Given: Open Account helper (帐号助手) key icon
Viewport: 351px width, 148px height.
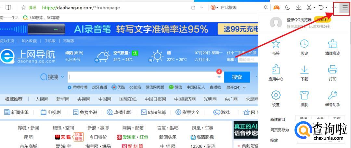Looking at the screenshot, I should click(x=332, y=95).
